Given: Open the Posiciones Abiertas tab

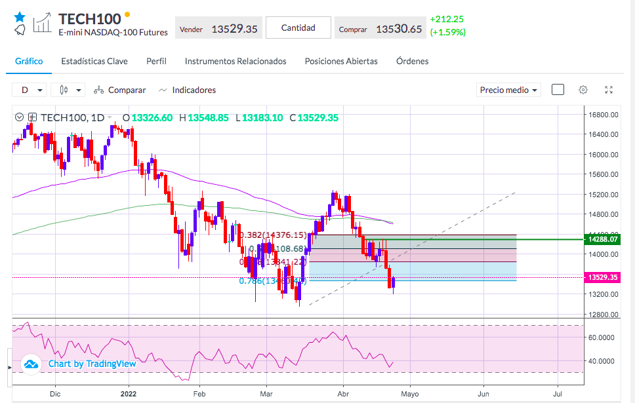Looking at the screenshot, I should pyautogui.click(x=341, y=61).
